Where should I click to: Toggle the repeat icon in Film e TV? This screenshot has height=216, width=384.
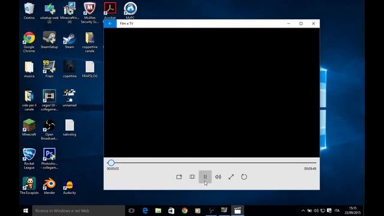pyautogui.click(x=244, y=177)
